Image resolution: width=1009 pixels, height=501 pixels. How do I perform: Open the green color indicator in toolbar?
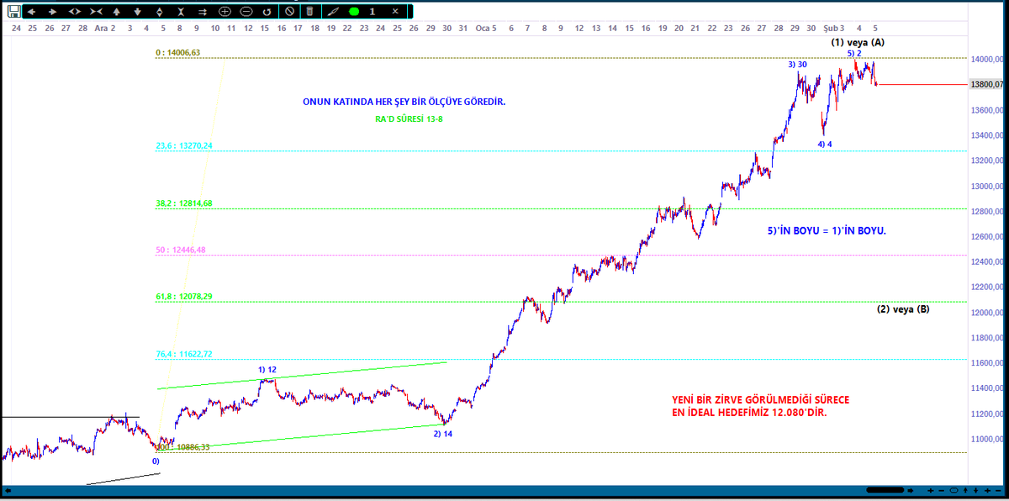point(354,12)
